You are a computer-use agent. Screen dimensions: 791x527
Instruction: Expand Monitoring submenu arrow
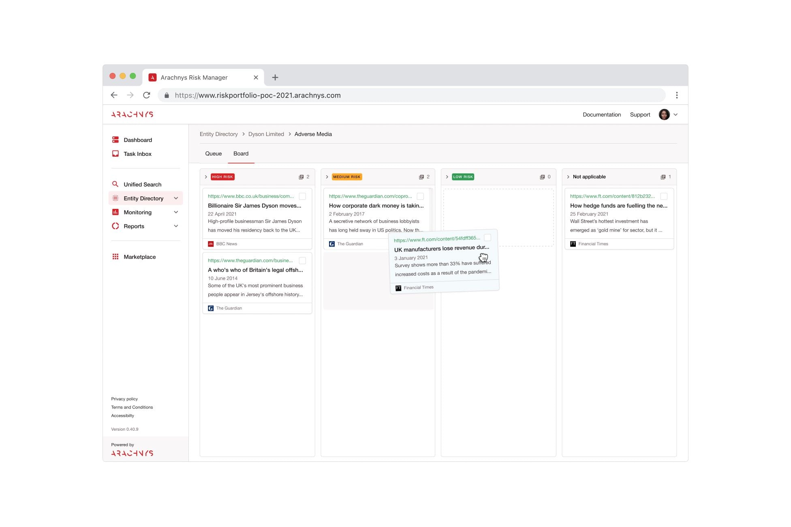coord(176,212)
